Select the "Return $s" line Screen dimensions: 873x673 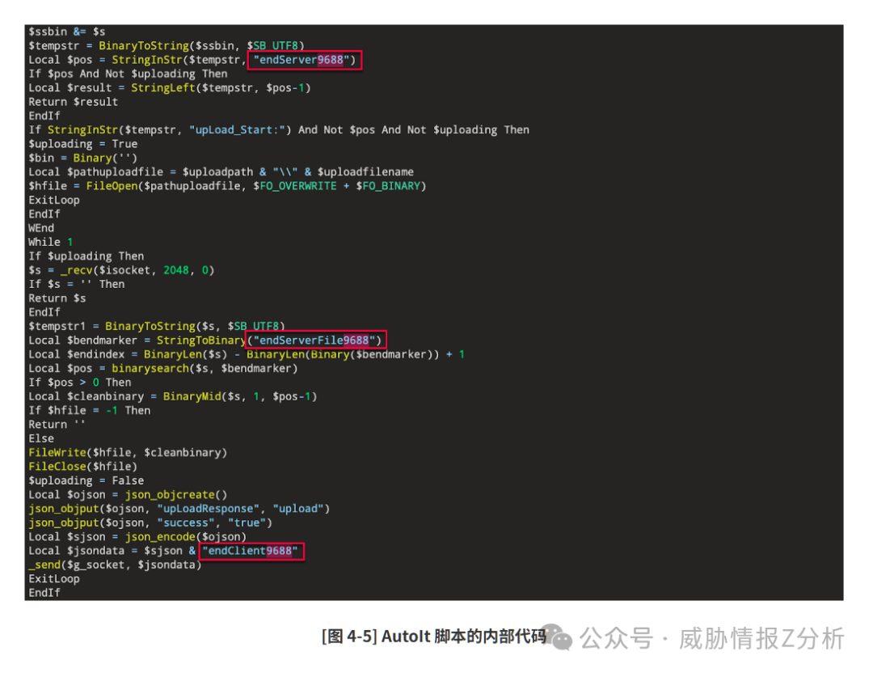[x=57, y=298]
